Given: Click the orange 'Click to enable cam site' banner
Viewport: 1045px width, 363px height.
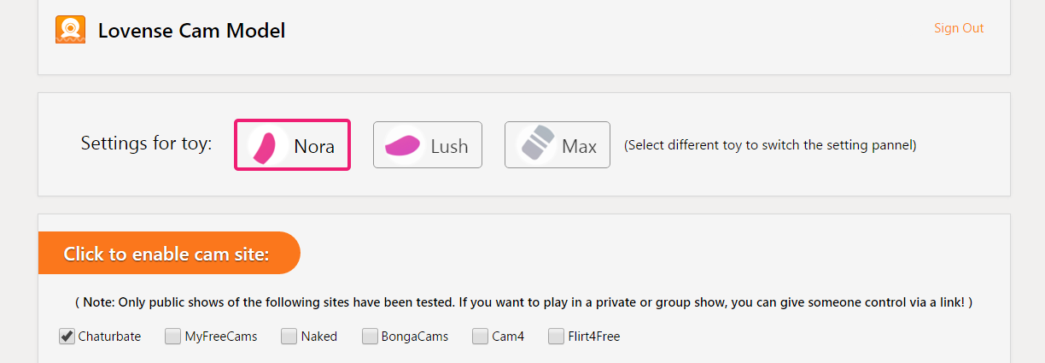Looking at the screenshot, I should [169, 253].
